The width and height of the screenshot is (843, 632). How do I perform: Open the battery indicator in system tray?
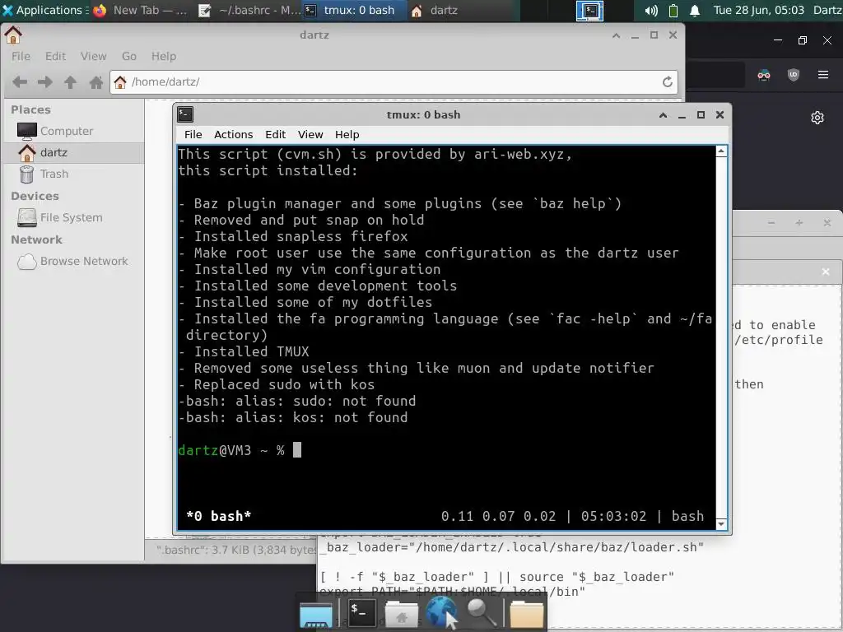673,11
